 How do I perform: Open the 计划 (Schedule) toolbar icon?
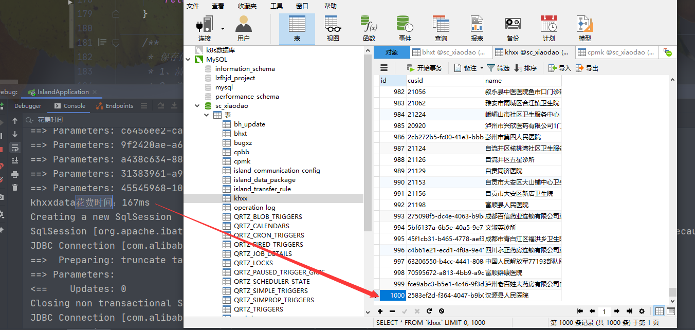(x=549, y=28)
